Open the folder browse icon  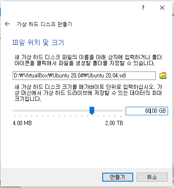pos(163,76)
